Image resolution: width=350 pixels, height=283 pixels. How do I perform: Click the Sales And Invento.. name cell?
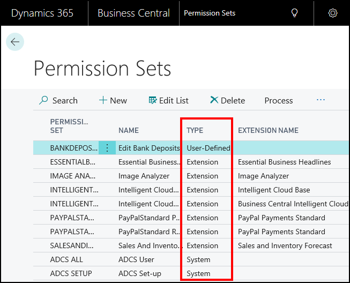(150, 245)
